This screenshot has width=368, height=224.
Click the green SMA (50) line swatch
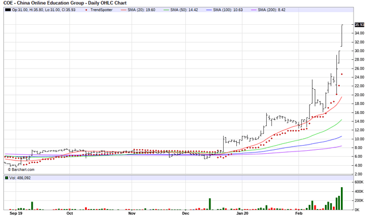click(x=166, y=10)
